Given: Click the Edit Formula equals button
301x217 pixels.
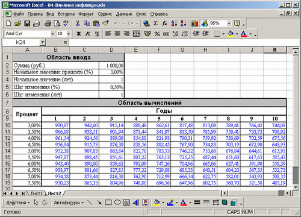Looking at the screenshot, I should click(65, 42).
